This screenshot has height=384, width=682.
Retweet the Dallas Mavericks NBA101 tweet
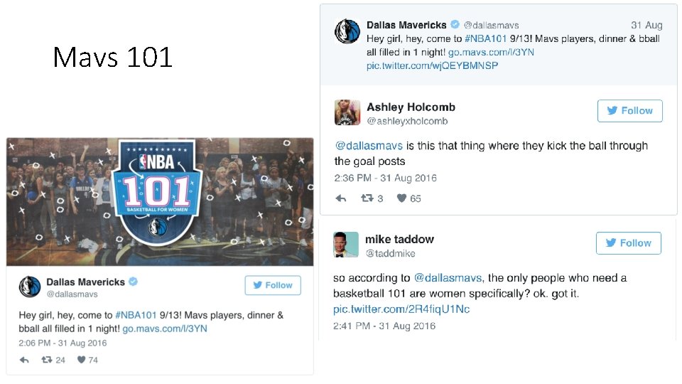47,360
